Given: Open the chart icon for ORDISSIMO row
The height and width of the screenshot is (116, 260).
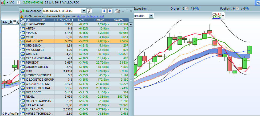Looking at the screenshot, I should pyautogui.click(x=22, y=45).
